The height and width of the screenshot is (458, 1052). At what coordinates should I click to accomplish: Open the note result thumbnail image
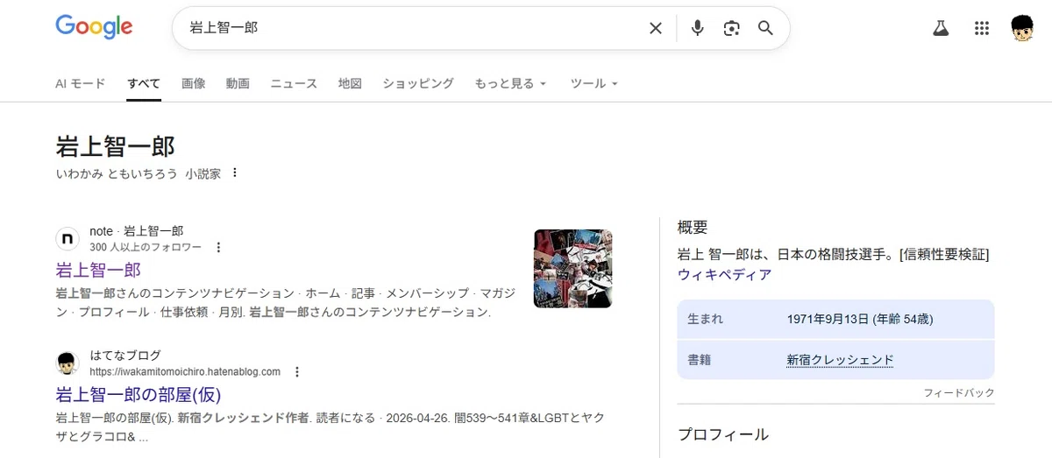click(x=573, y=269)
